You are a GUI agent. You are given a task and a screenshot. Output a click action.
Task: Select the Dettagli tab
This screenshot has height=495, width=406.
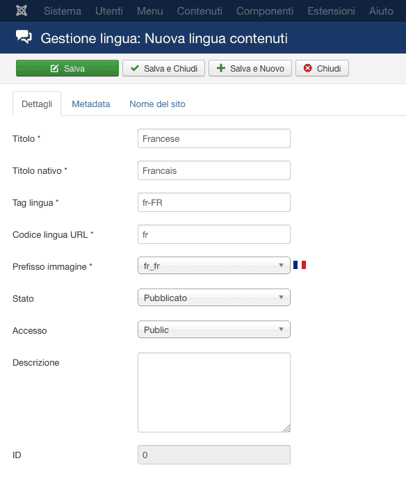pos(37,104)
